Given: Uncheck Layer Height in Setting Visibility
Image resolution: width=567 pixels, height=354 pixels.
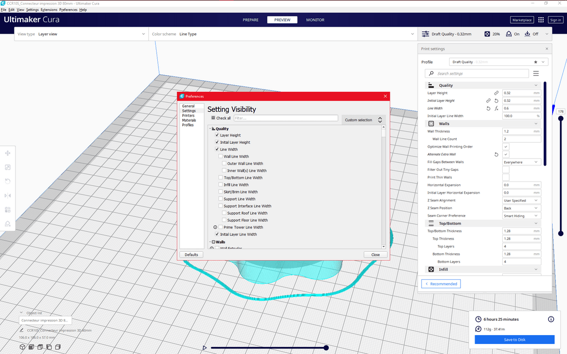Looking at the screenshot, I should pyautogui.click(x=217, y=135).
